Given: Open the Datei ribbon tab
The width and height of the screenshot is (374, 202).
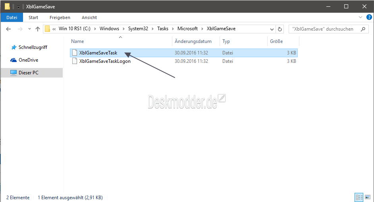Looking at the screenshot, I should [x=12, y=17].
